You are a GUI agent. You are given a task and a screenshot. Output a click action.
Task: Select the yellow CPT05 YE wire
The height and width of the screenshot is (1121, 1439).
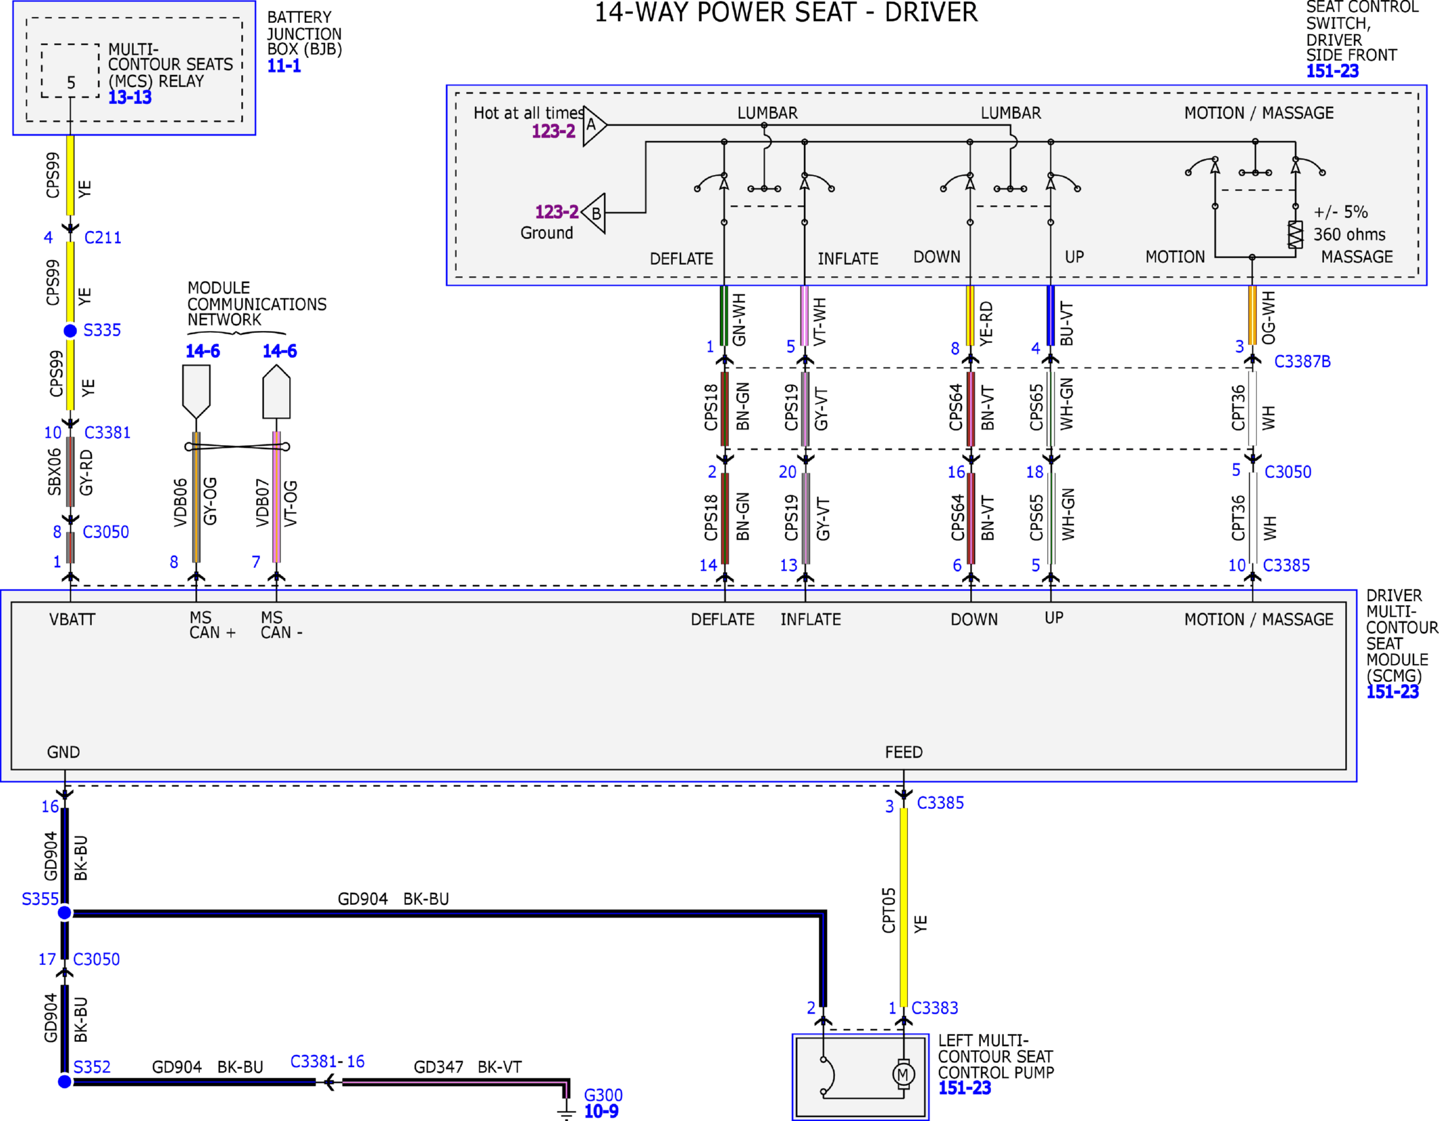pos(903,907)
